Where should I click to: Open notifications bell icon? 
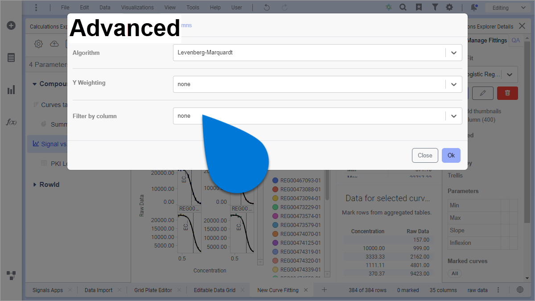[474, 8]
